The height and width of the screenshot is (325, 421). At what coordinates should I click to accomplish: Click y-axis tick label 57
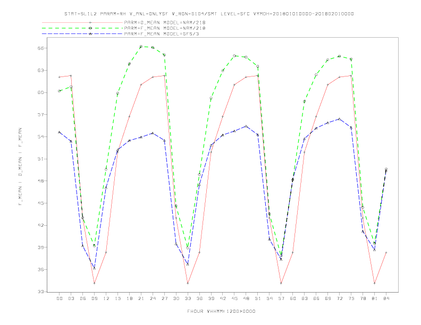click(x=41, y=115)
